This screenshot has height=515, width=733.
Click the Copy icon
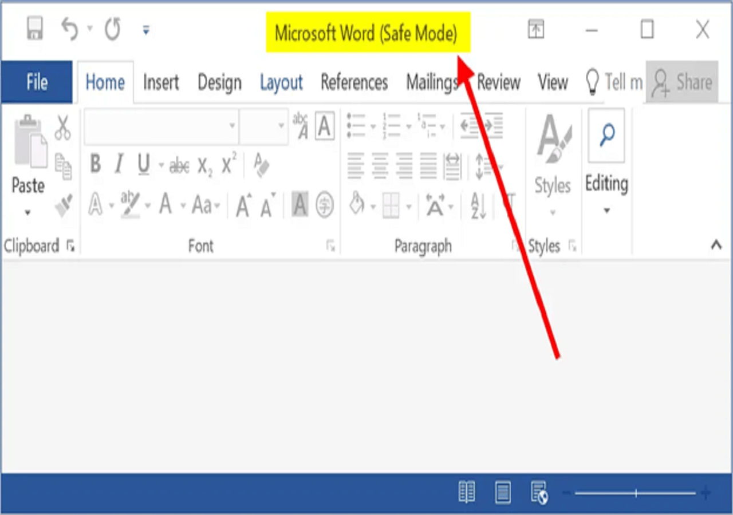63,167
